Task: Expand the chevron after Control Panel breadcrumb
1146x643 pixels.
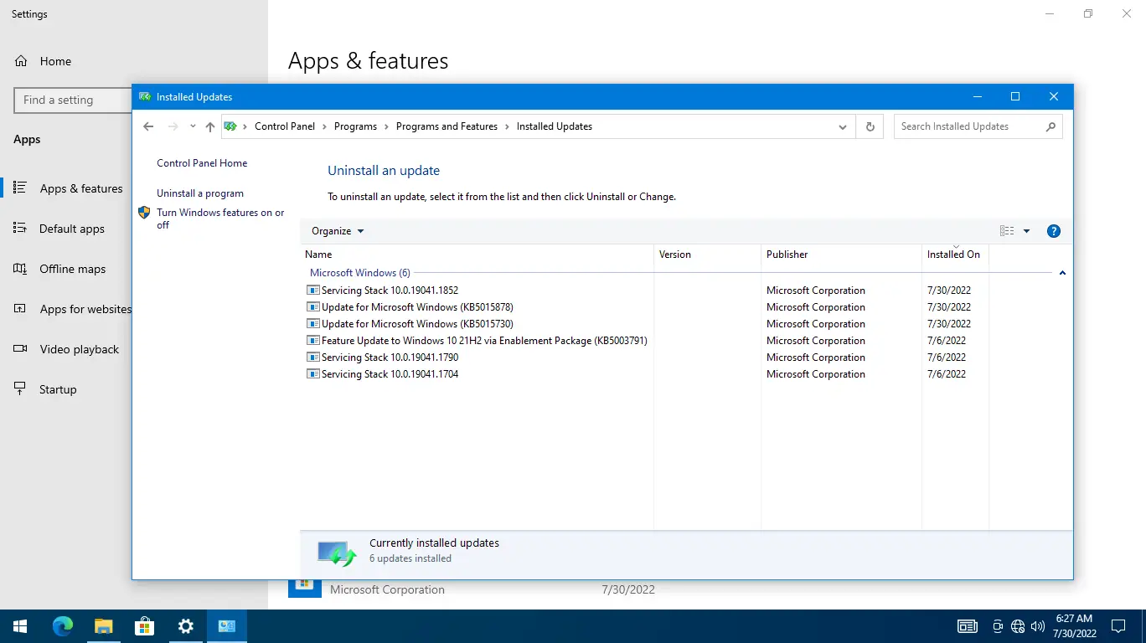Action: [324, 126]
